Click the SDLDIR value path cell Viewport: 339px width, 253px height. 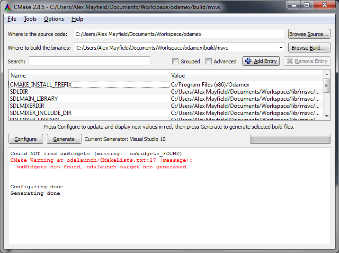pos(246,92)
